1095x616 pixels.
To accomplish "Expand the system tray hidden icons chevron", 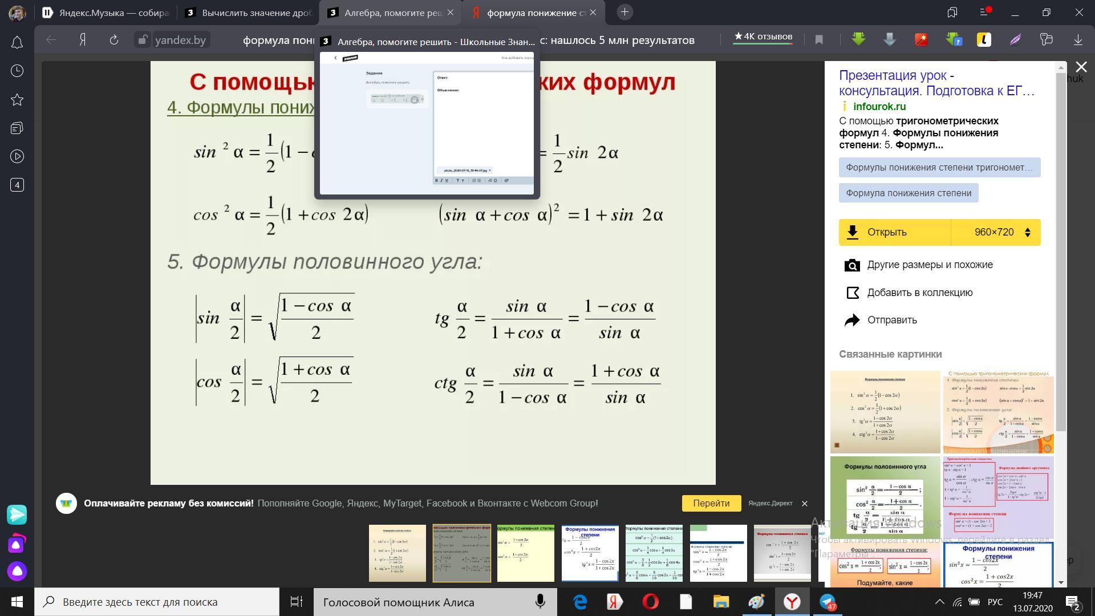I will (939, 602).
